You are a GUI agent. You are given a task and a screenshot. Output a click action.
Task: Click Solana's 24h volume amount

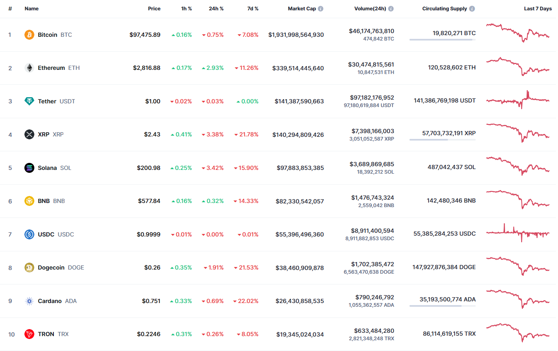point(372,164)
